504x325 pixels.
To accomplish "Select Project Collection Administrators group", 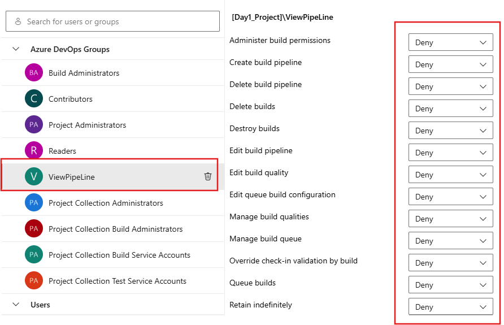I will coord(113,202).
